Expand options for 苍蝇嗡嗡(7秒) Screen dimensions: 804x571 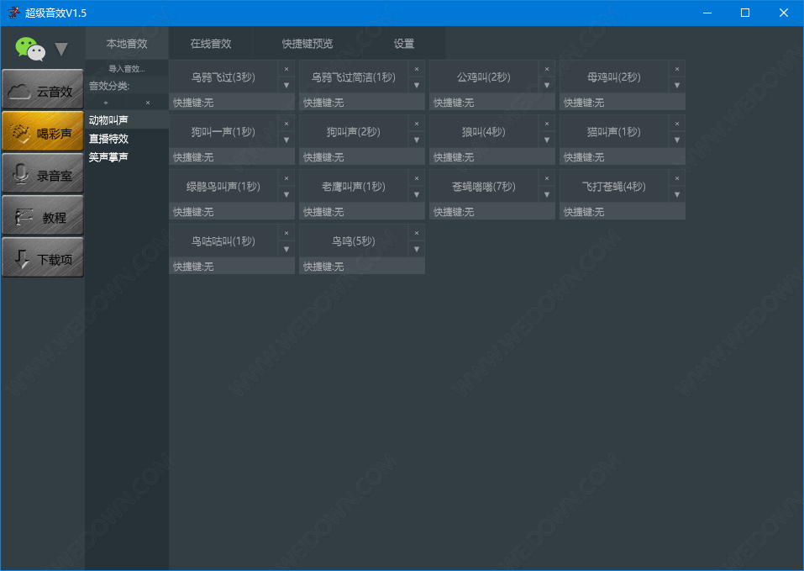(547, 194)
